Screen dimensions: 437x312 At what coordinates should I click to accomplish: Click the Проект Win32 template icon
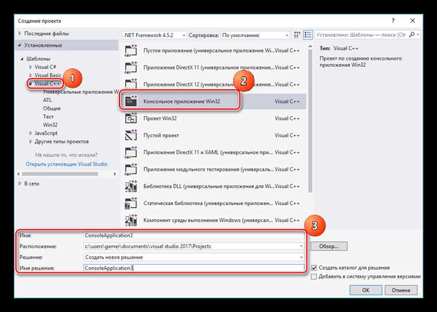click(x=131, y=118)
